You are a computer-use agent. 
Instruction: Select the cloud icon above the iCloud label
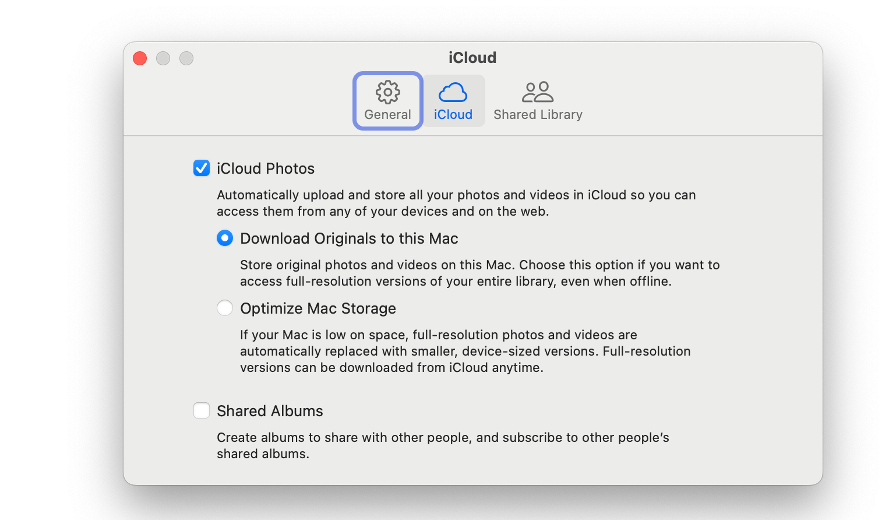[x=453, y=90]
